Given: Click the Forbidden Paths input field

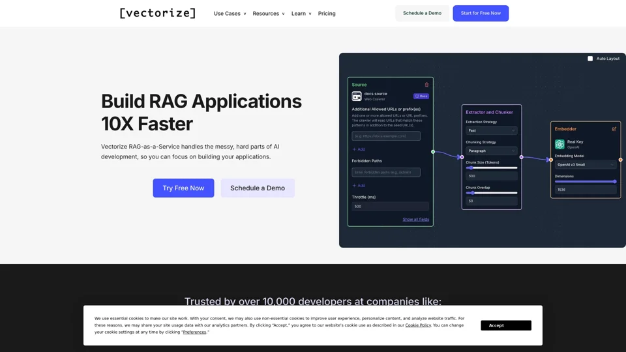Looking at the screenshot, I should 385,172.
